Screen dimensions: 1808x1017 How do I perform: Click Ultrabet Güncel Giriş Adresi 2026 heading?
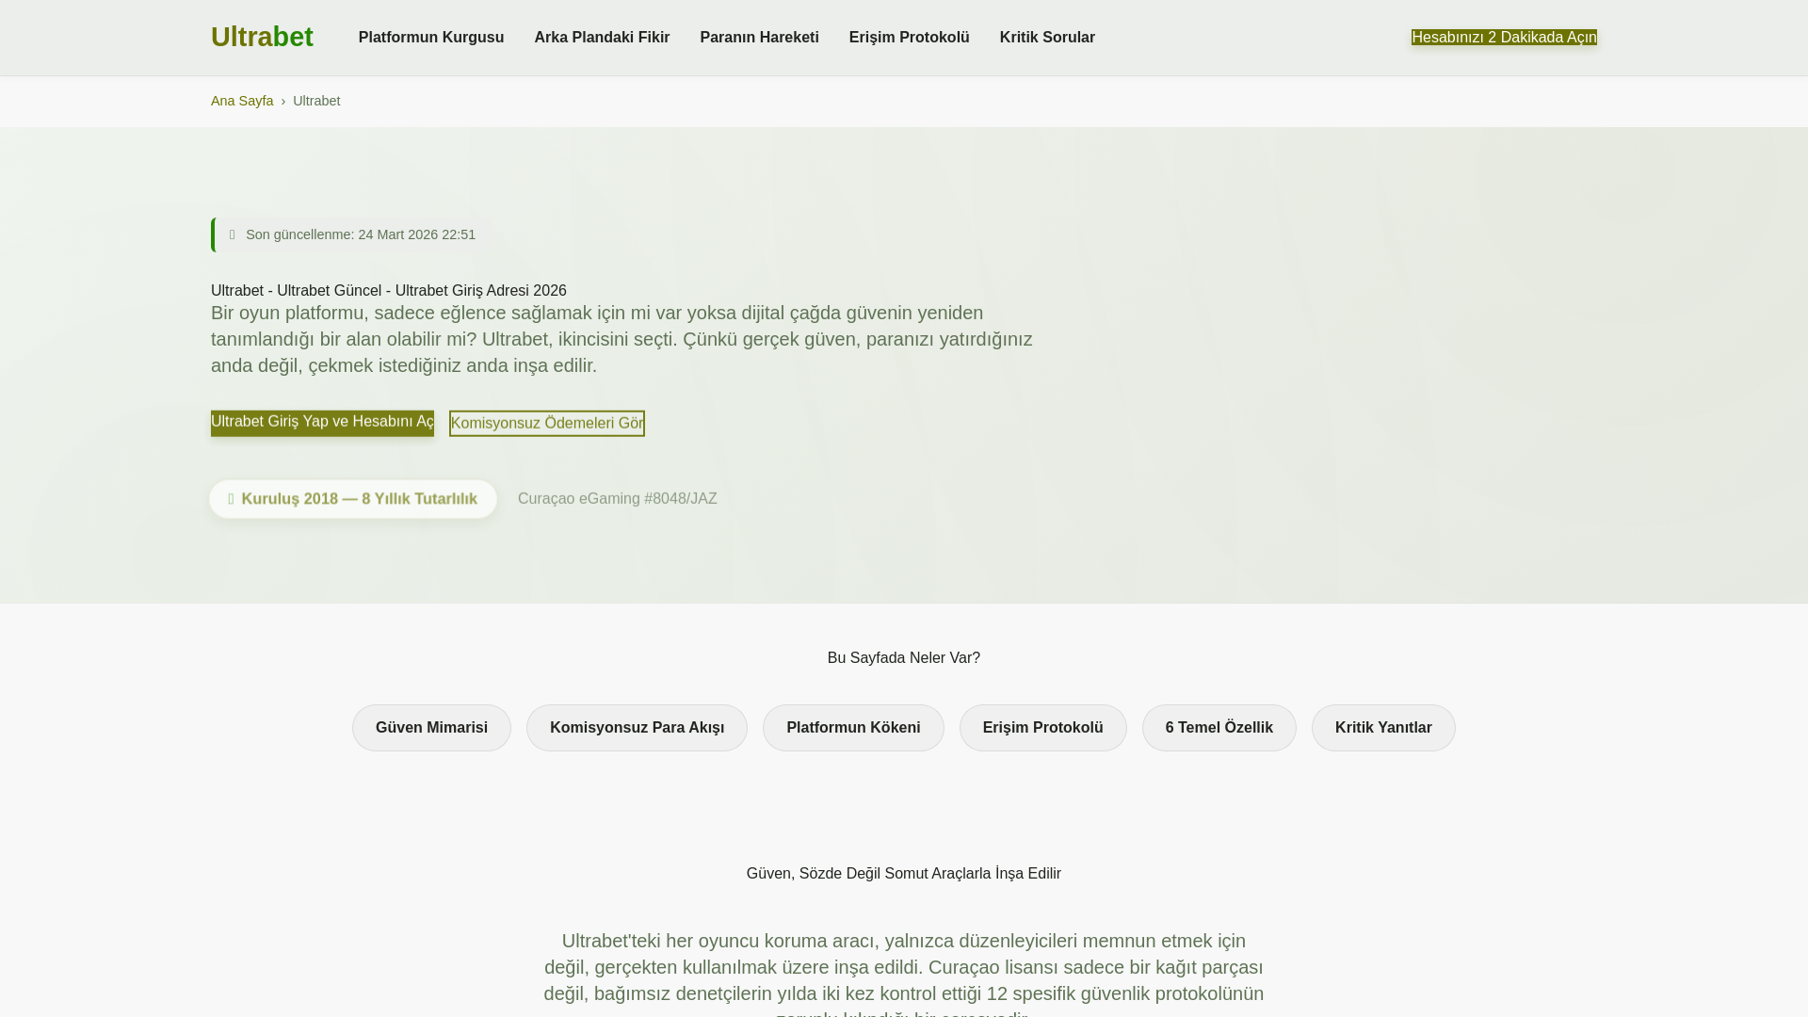pyautogui.click(x=389, y=291)
